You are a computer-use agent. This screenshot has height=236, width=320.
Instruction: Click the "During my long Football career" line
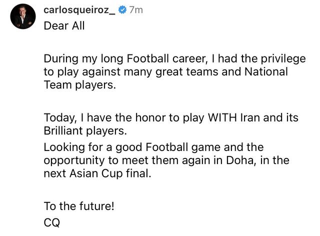pos(174,58)
